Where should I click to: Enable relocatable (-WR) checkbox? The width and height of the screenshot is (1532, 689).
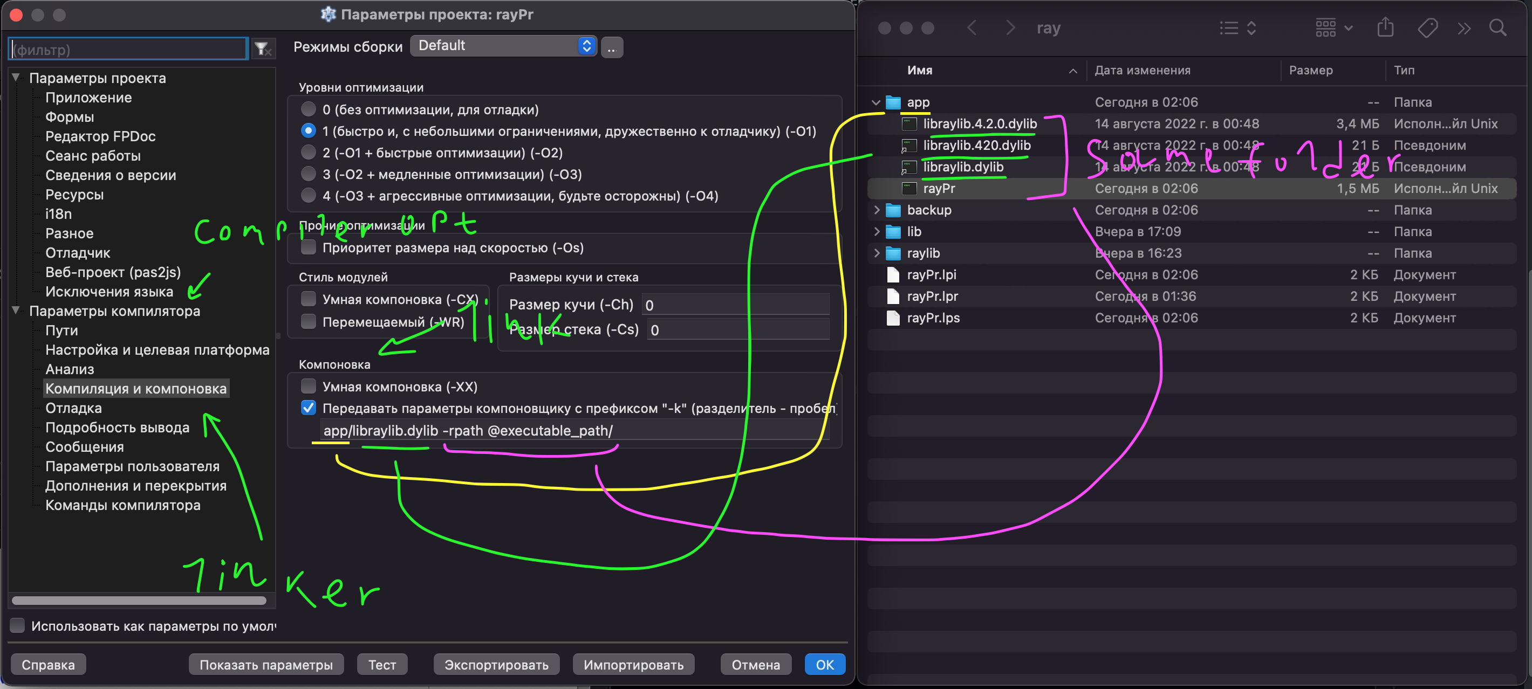point(308,322)
